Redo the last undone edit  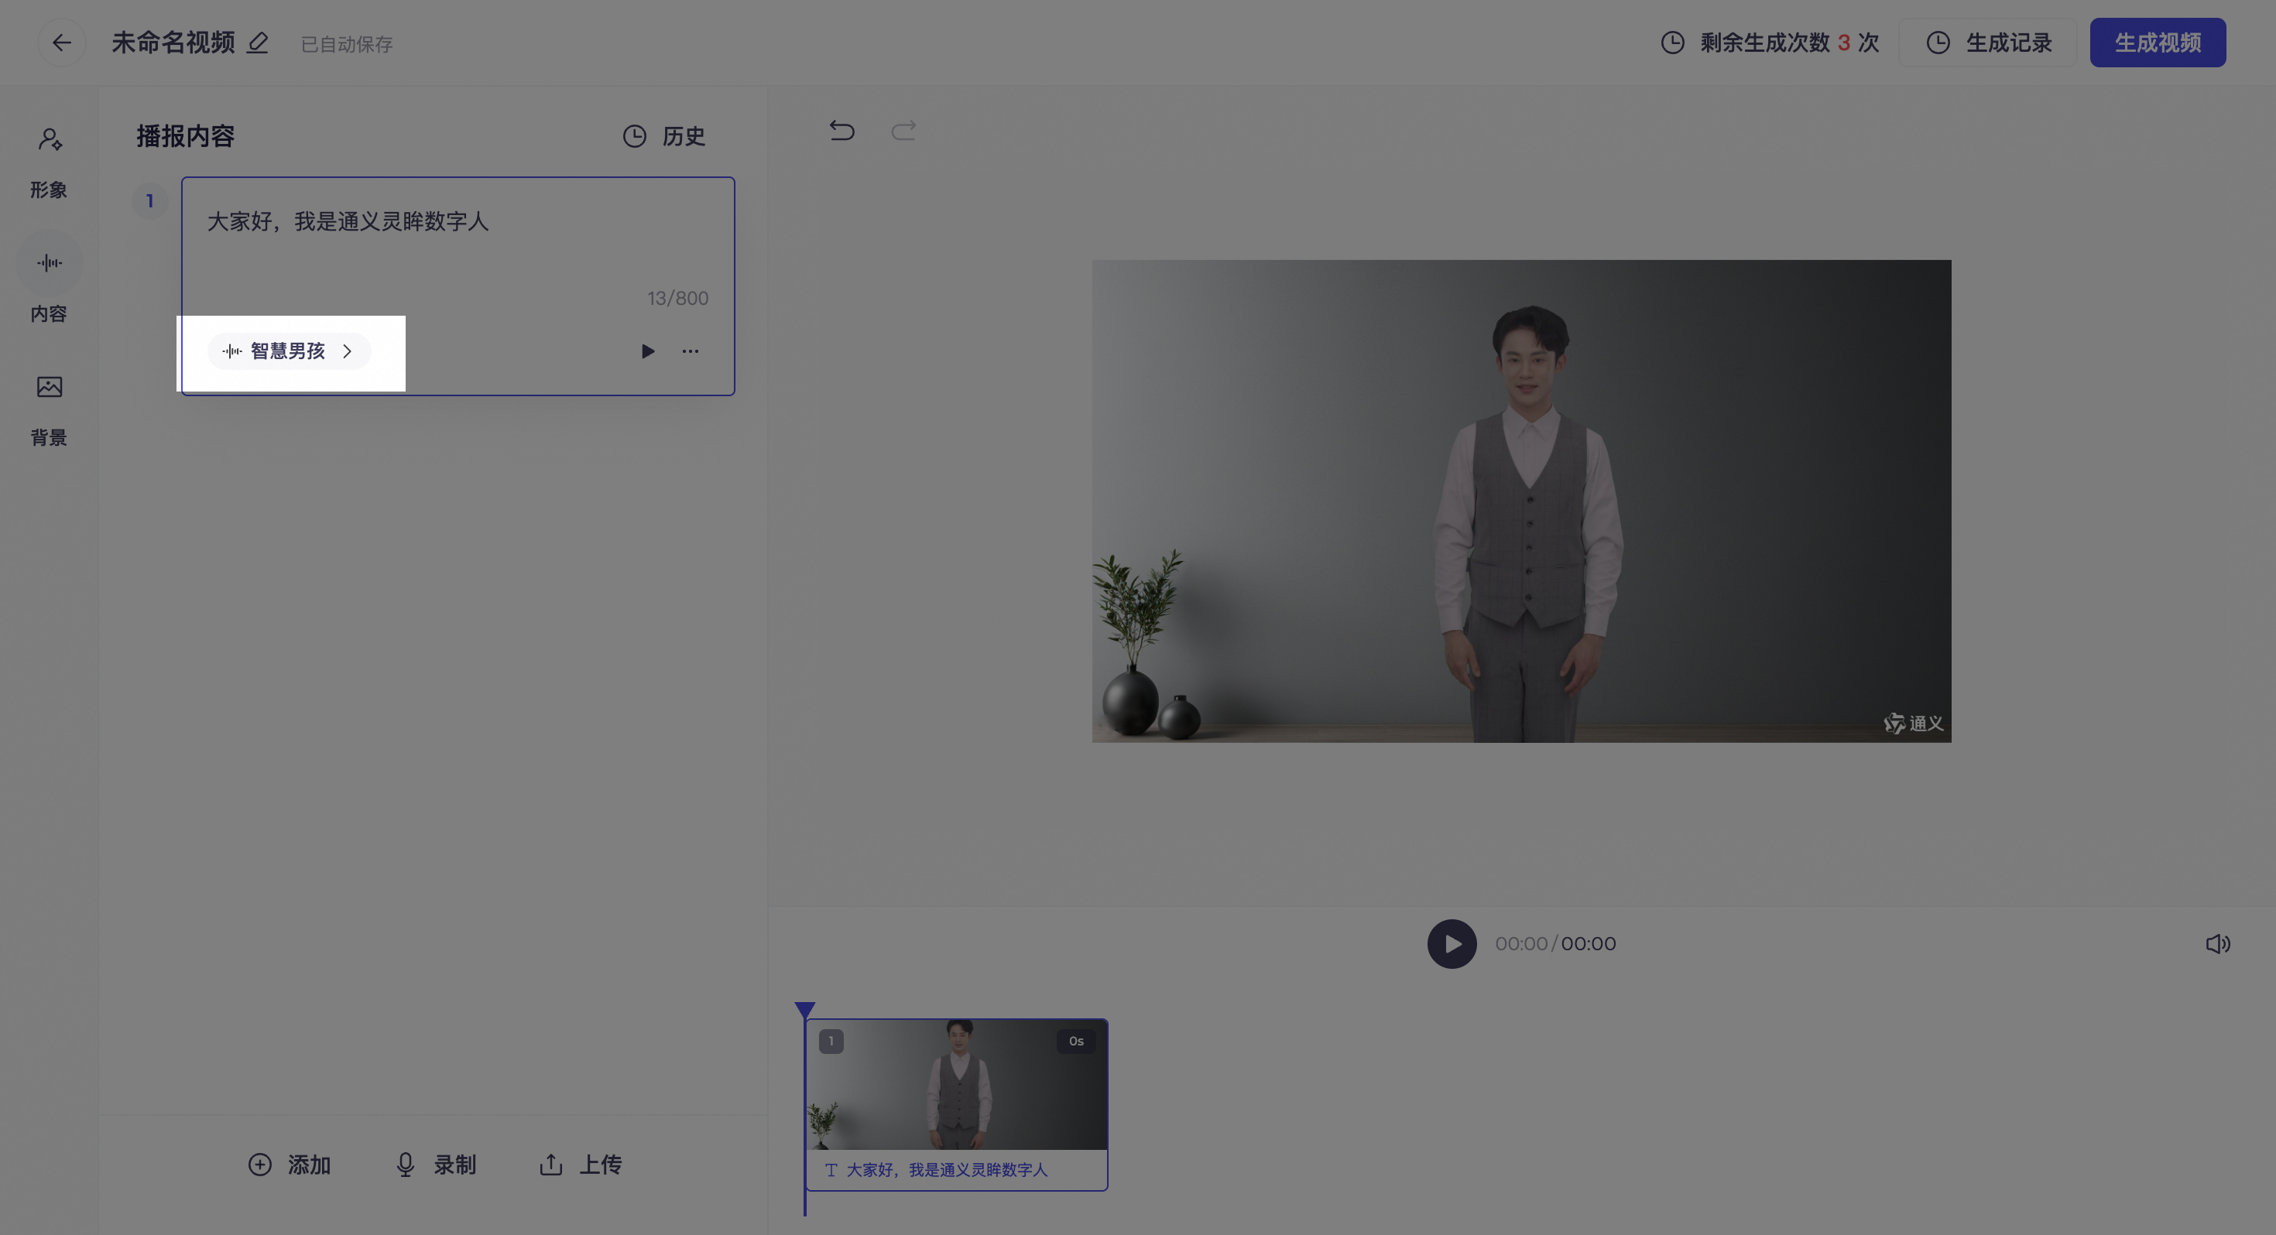pos(903,132)
